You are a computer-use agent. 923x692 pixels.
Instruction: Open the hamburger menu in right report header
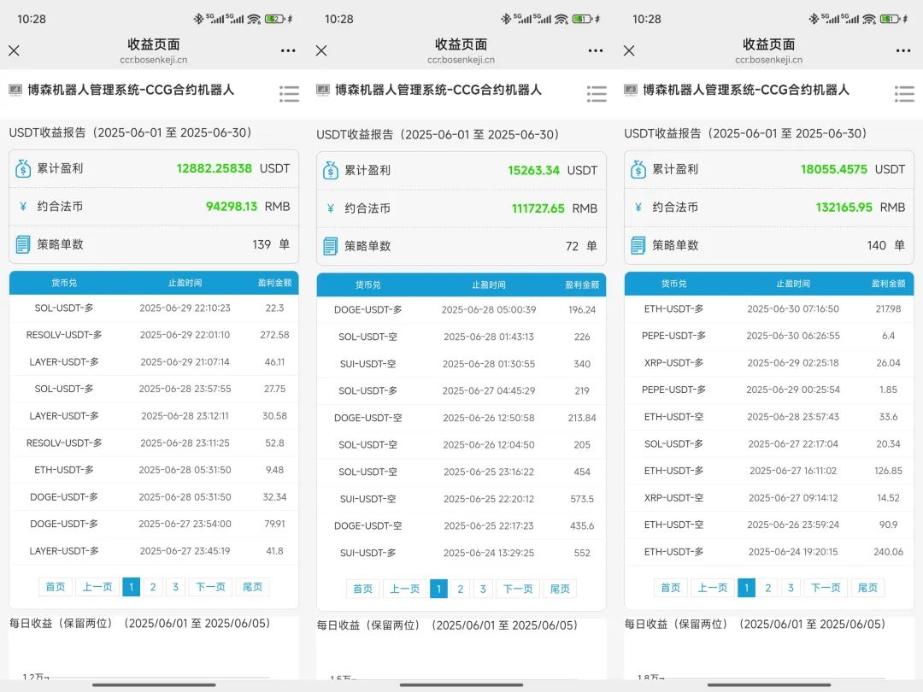pyautogui.click(x=903, y=94)
